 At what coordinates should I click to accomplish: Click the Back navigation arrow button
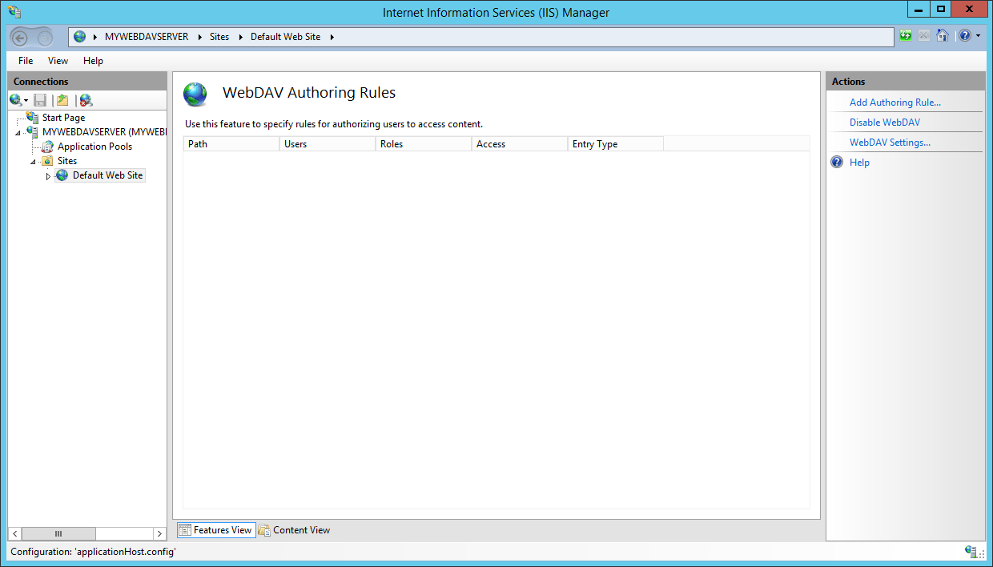(x=20, y=37)
